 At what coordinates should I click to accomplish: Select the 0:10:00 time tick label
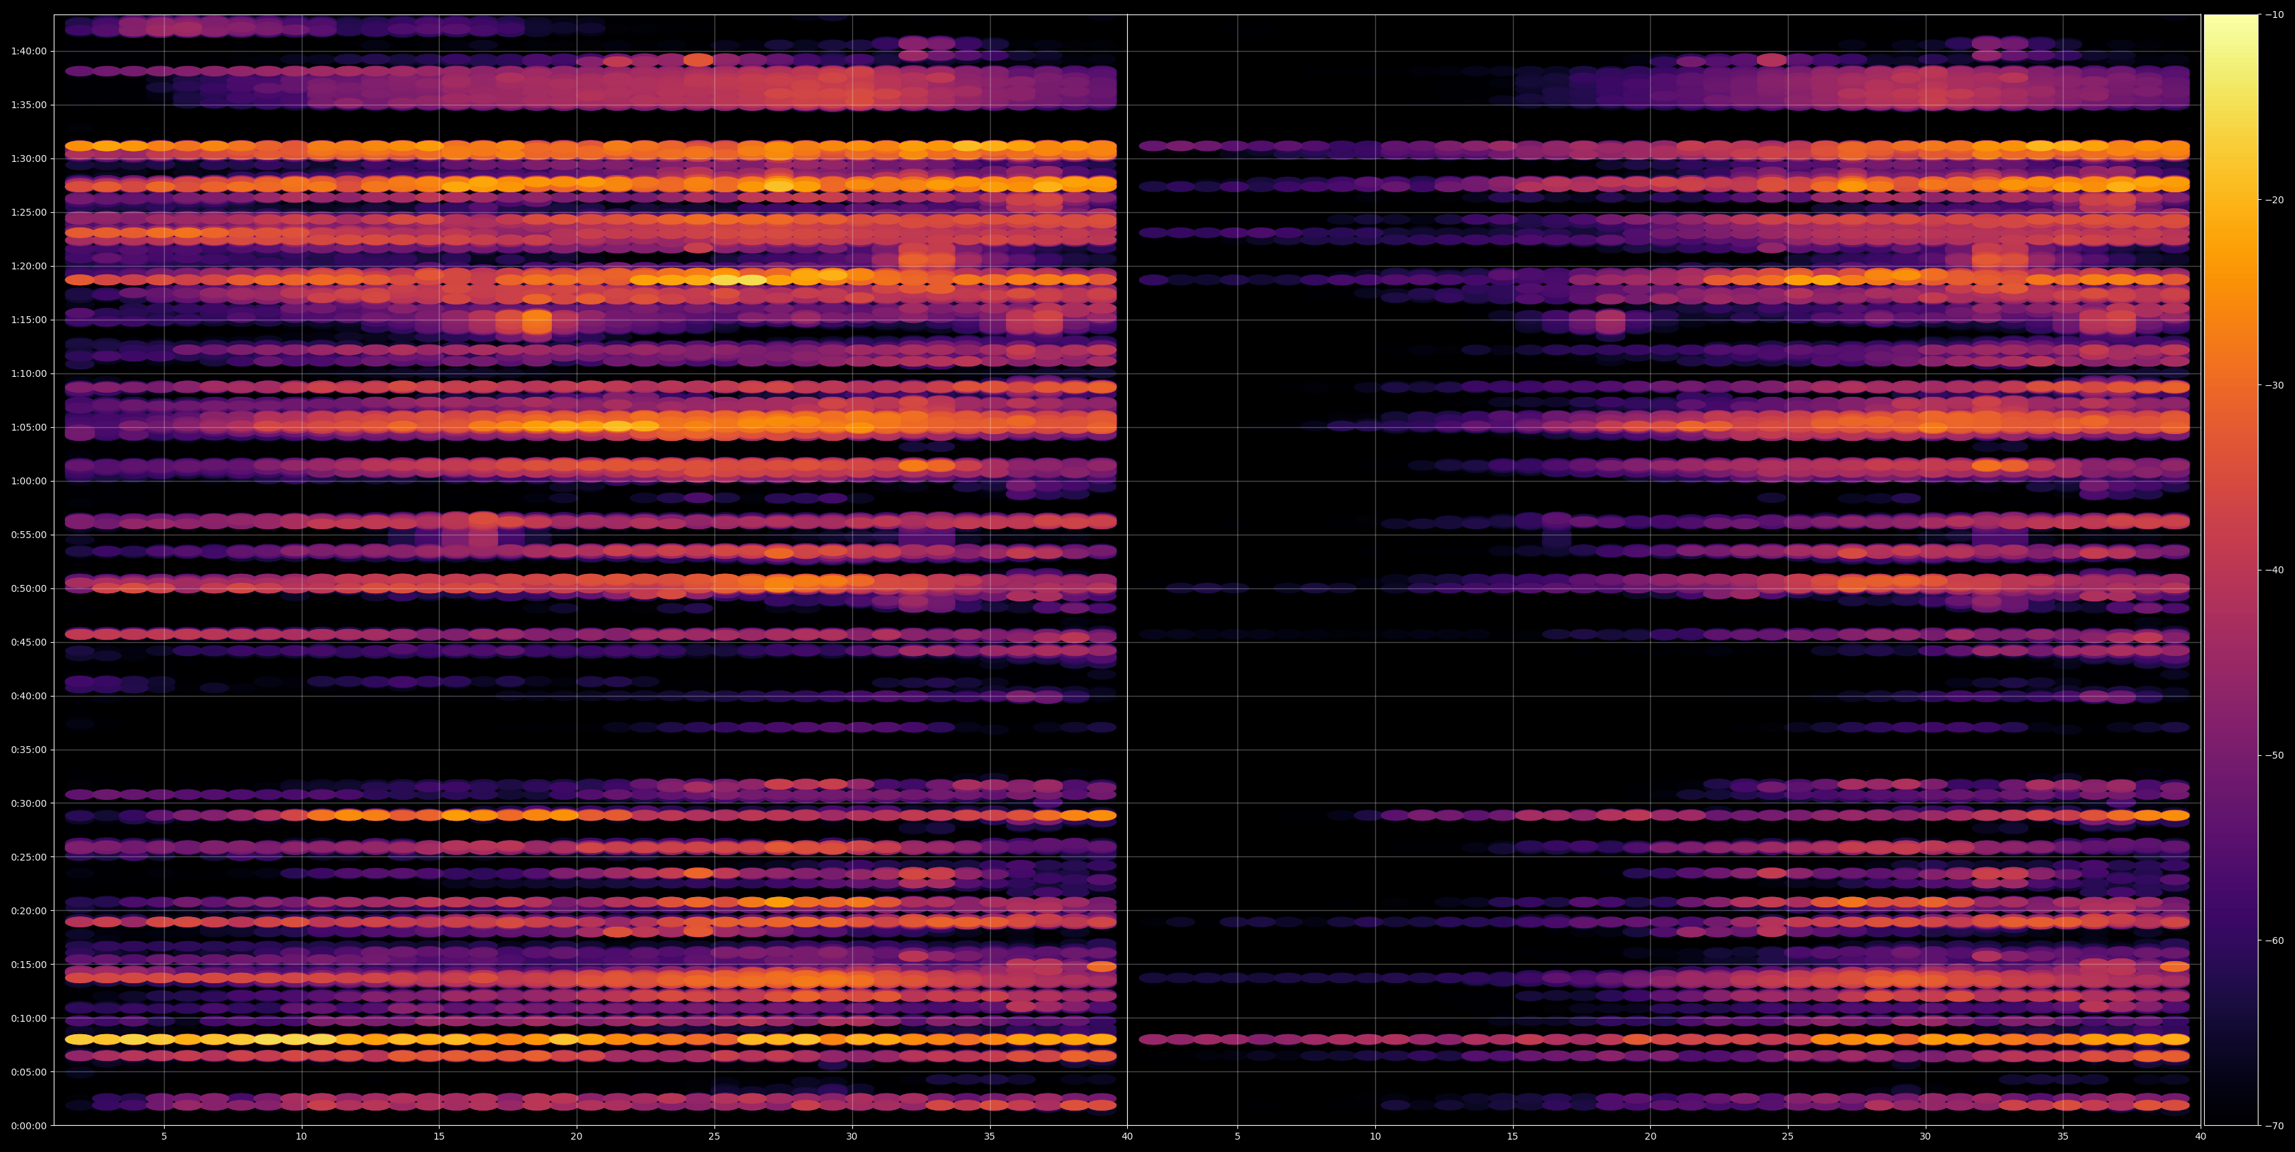(x=28, y=1018)
